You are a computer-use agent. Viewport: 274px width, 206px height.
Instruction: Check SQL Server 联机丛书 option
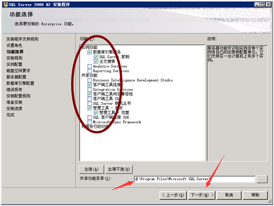(x=89, y=103)
